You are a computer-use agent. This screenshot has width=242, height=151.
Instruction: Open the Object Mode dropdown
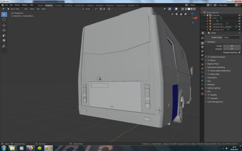(x=15, y=9)
